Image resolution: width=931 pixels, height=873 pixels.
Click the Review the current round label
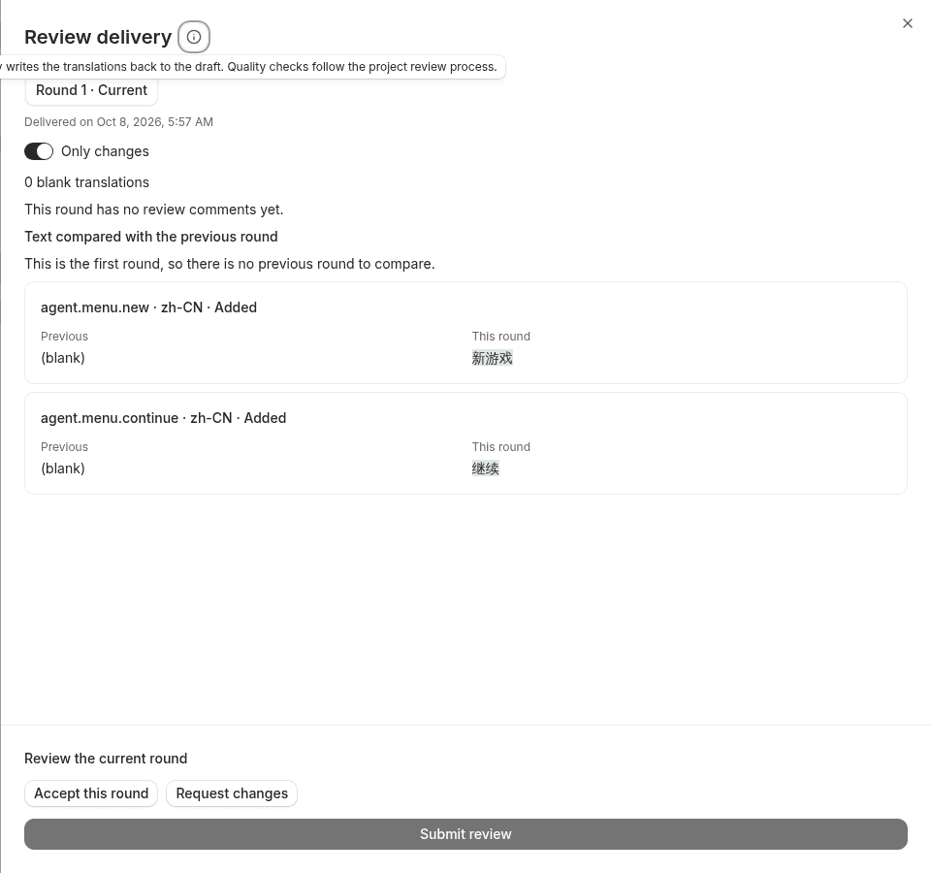coord(106,759)
